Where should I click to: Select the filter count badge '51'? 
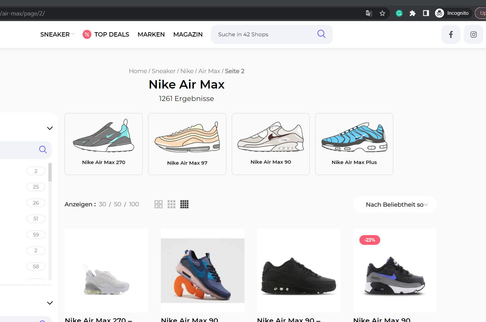pyautogui.click(x=36, y=219)
